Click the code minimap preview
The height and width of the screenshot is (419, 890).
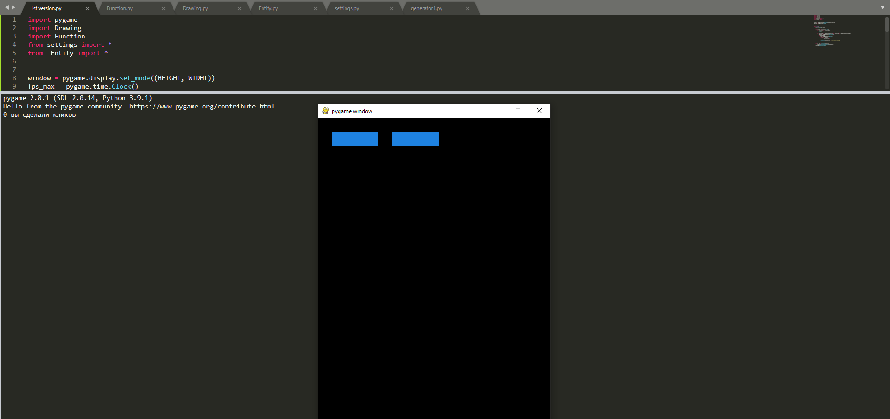[x=841, y=31]
